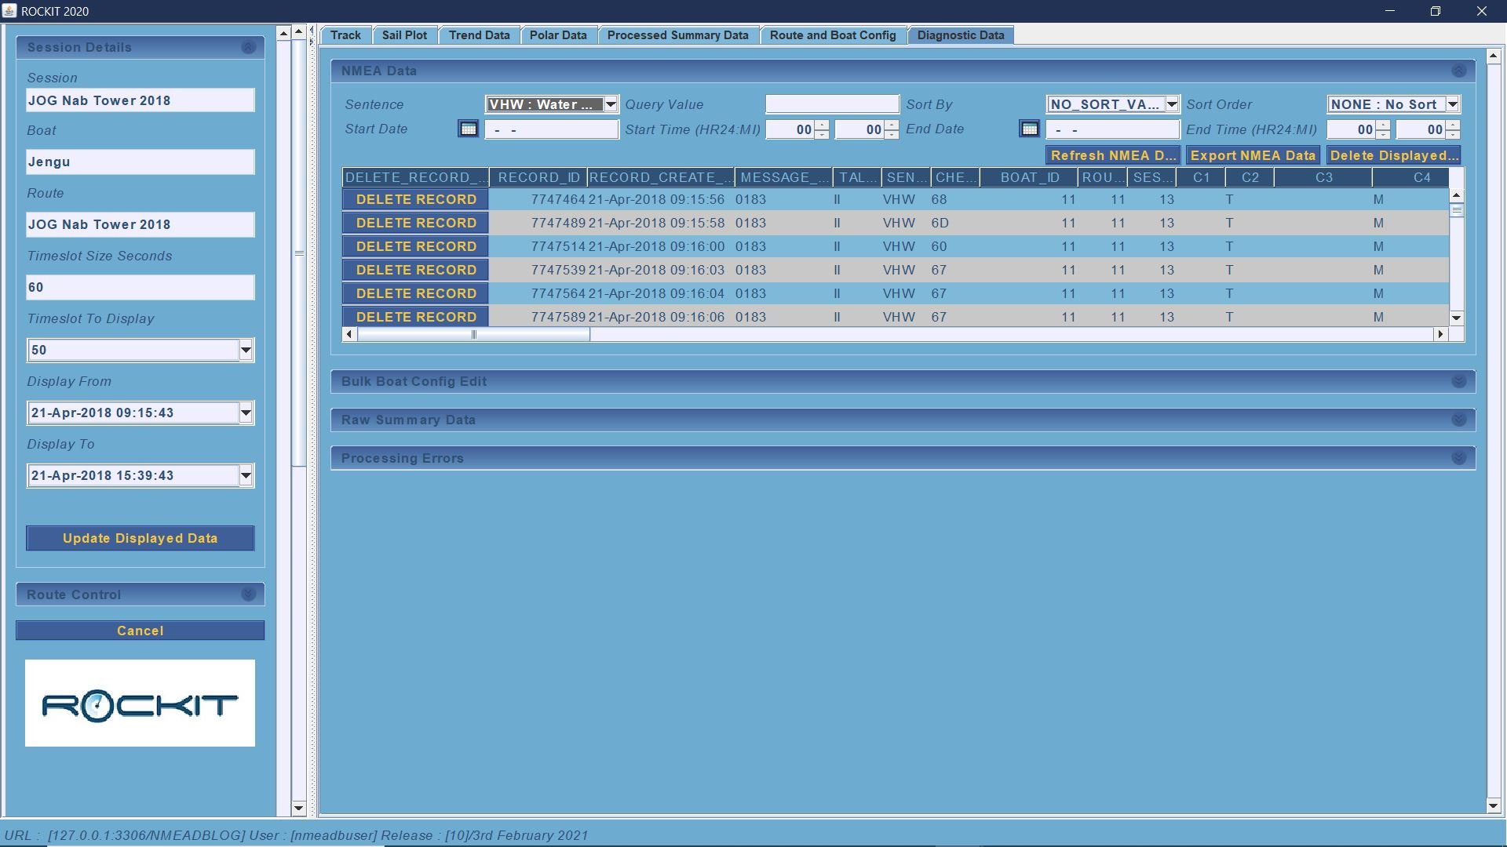
Task: Expand the Processing Errors section
Action: point(1458,458)
